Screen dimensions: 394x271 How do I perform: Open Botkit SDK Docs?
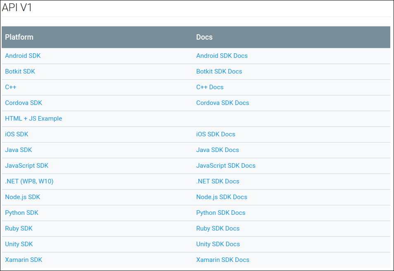[x=219, y=71]
